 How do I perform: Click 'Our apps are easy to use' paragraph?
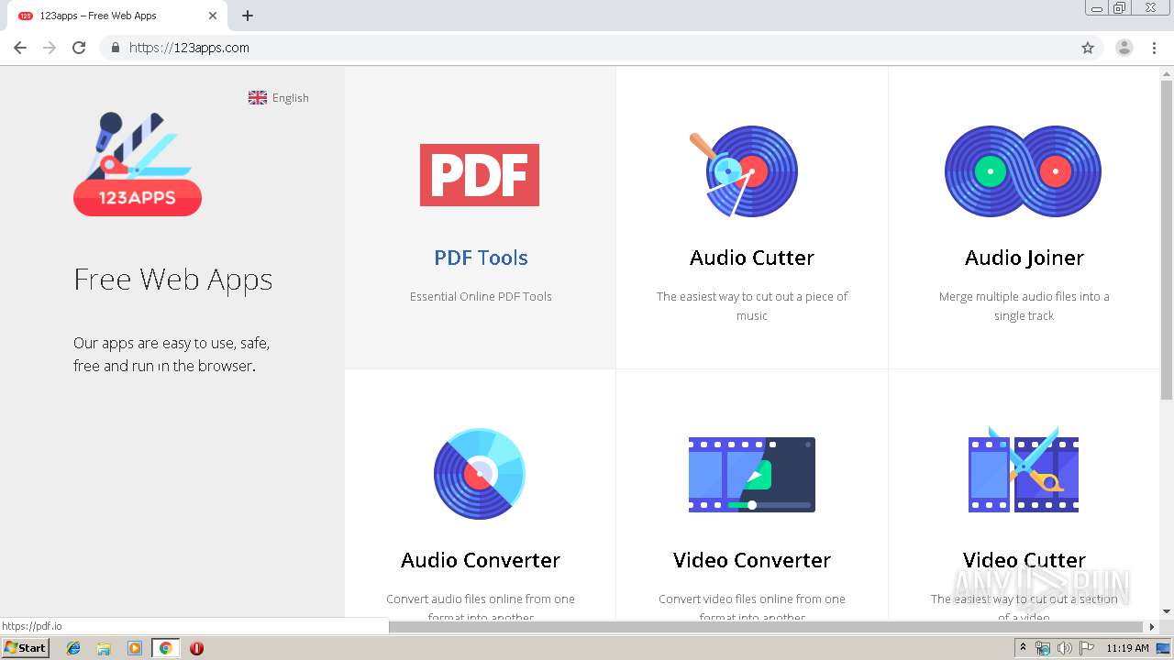pos(172,354)
